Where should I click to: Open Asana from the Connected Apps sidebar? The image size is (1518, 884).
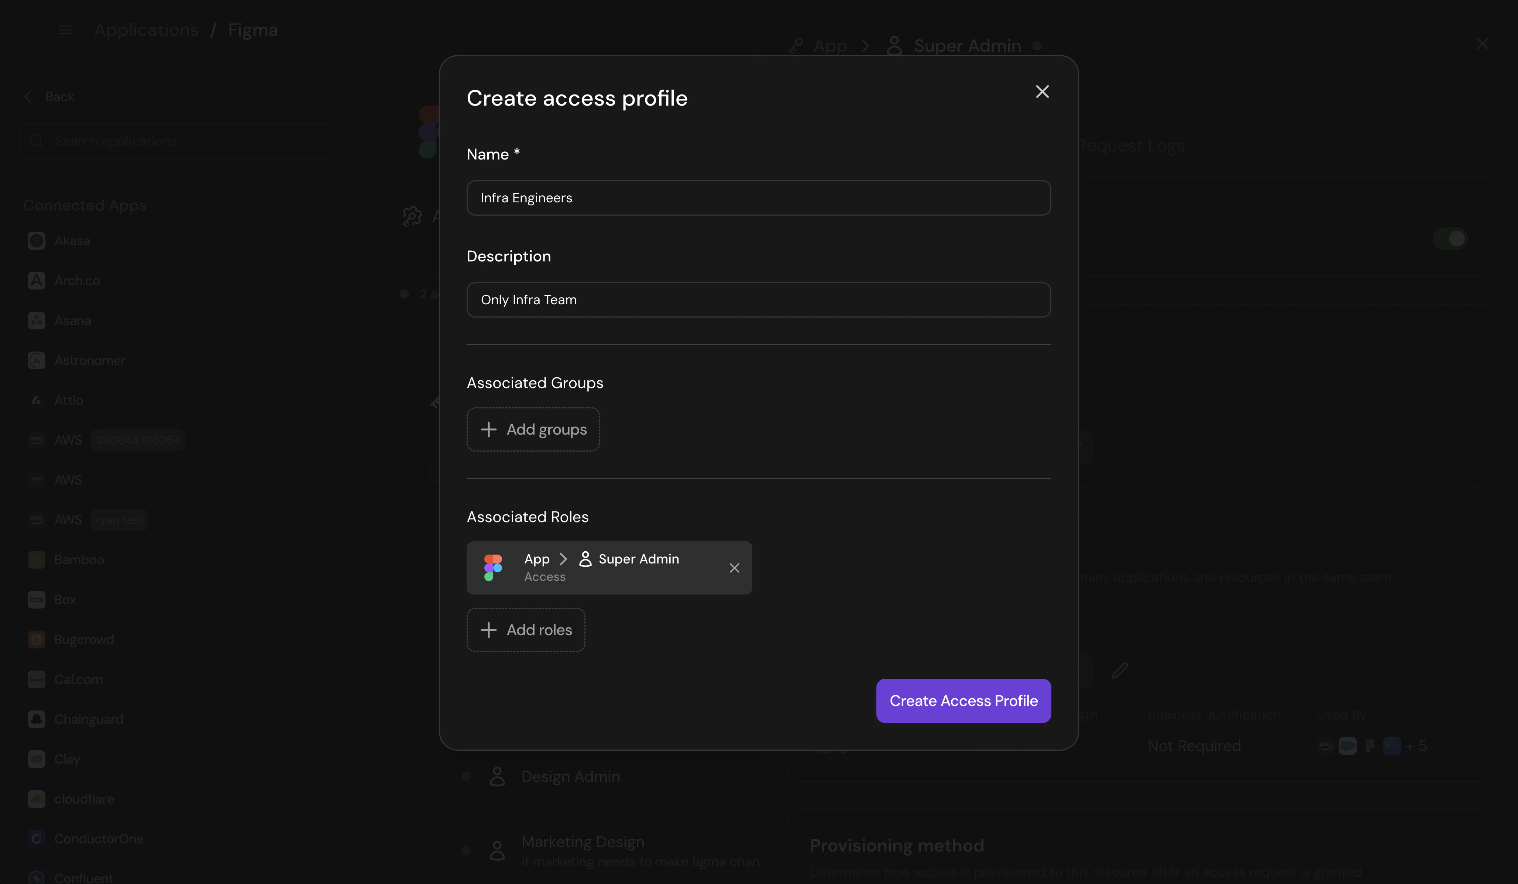[36, 320]
